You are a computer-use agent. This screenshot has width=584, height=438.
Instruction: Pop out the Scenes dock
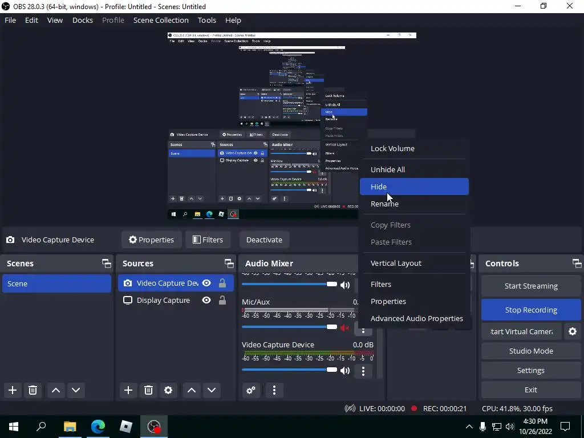pos(107,263)
